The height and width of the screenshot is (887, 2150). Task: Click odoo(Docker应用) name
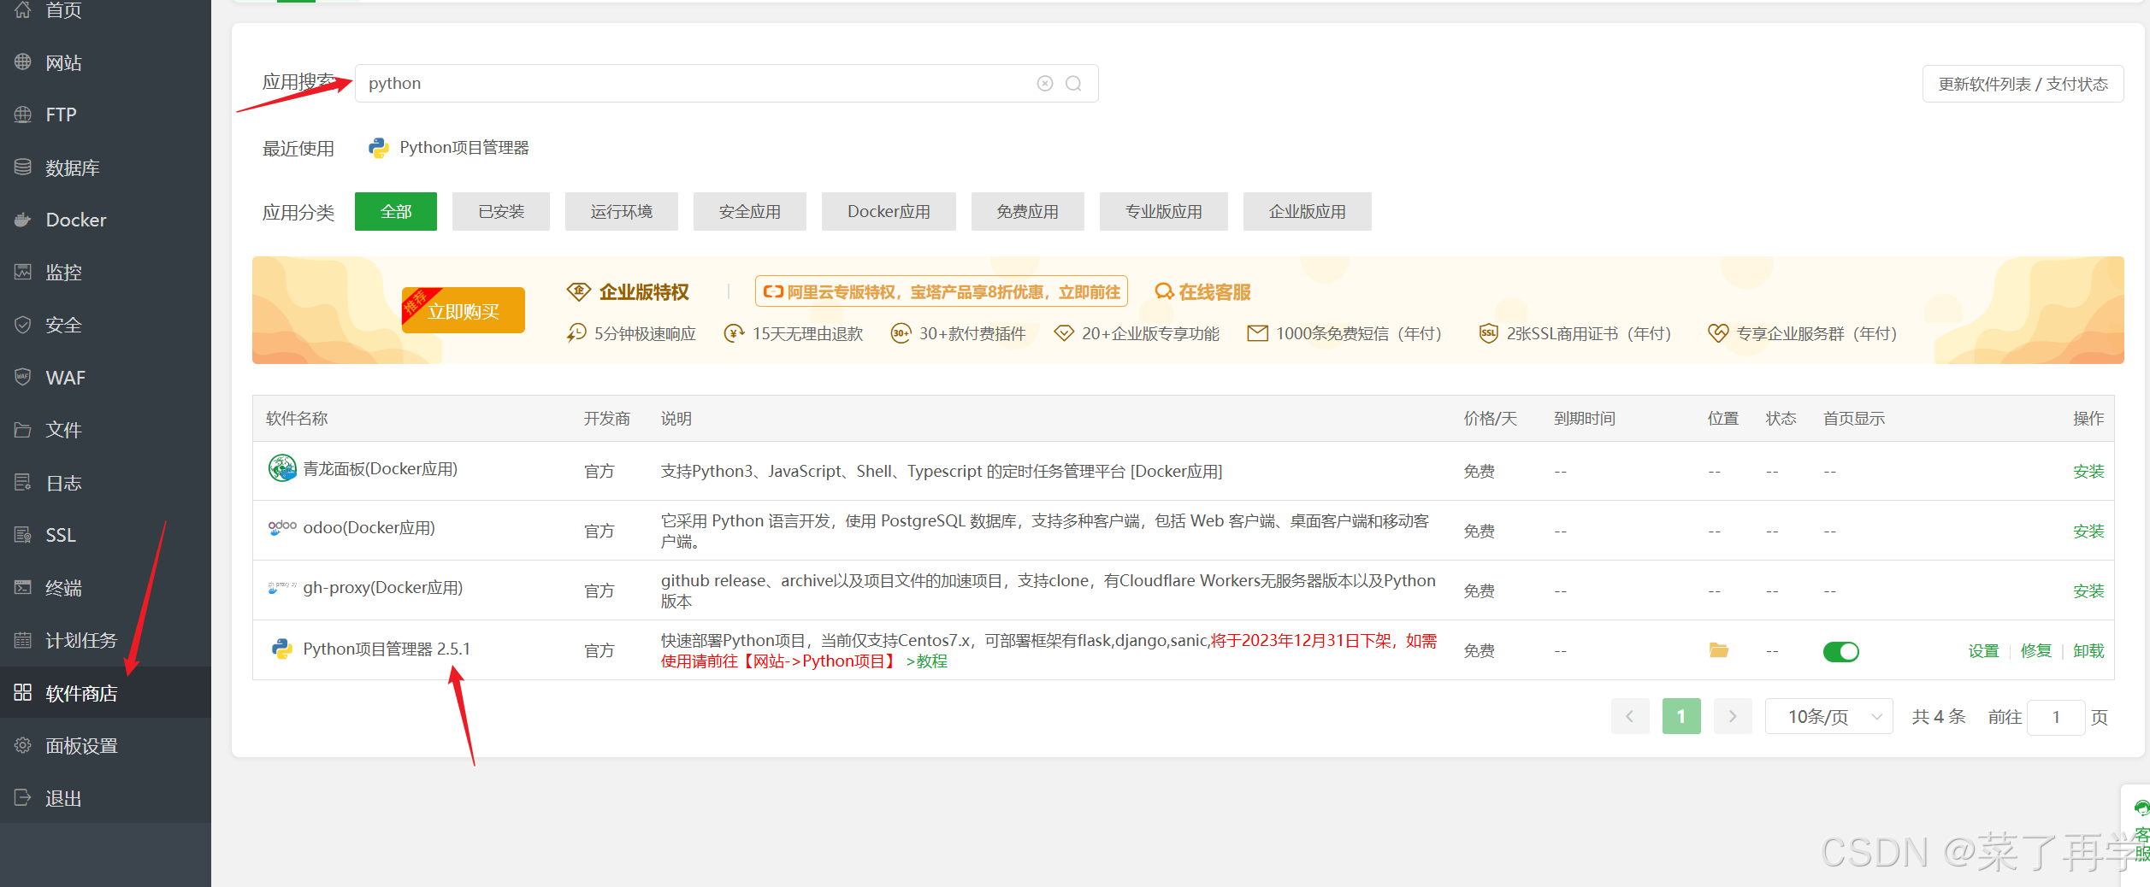tap(369, 527)
